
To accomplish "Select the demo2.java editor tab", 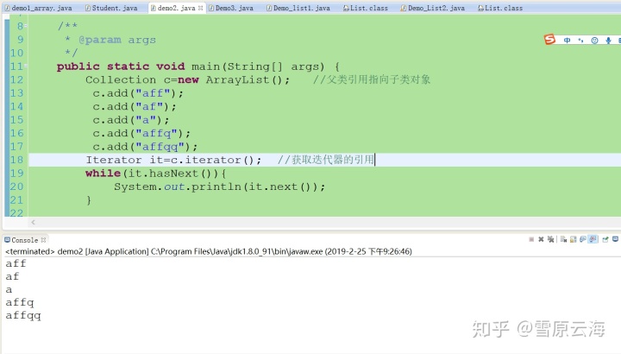I will pyautogui.click(x=176, y=8).
